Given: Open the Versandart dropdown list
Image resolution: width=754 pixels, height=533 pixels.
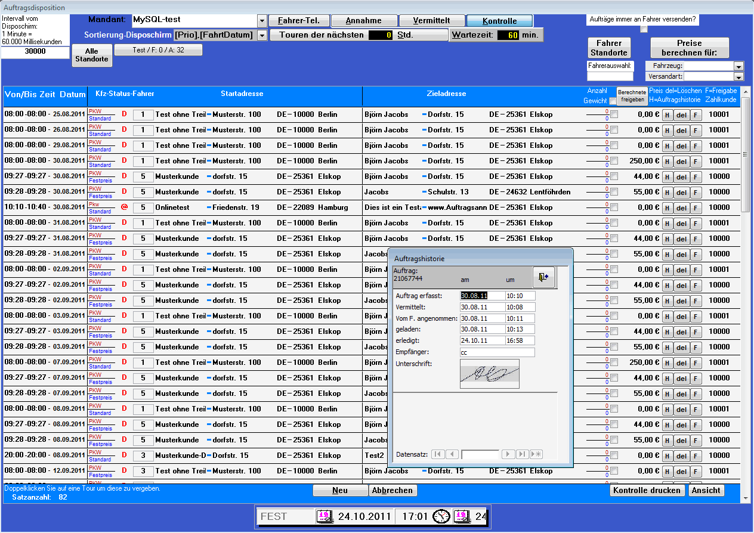Looking at the screenshot, I should [739, 76].
